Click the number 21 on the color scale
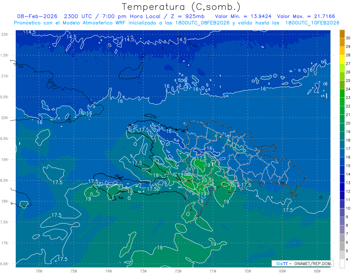This screenshot has height=275, width=356. click(x=348, y=115)
